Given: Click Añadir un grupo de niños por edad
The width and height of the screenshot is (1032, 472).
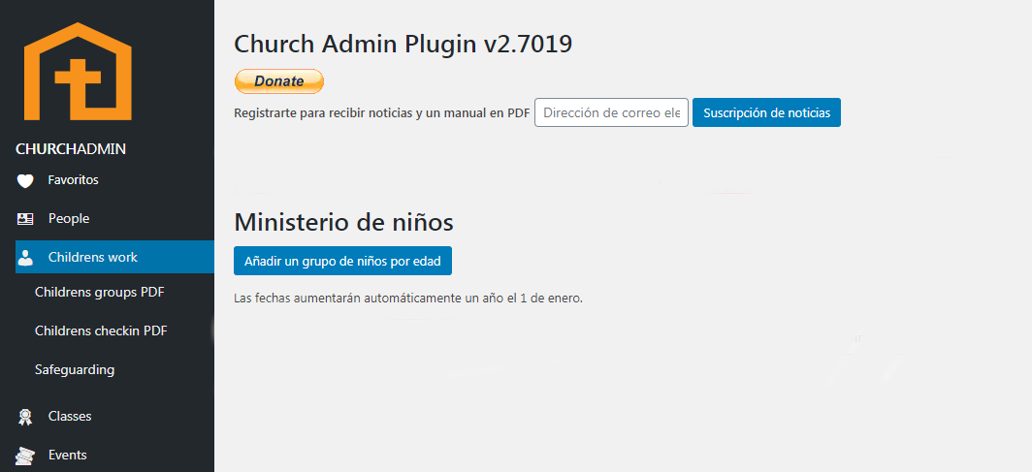Looking at the screenshot, I should tap(342, 261).
